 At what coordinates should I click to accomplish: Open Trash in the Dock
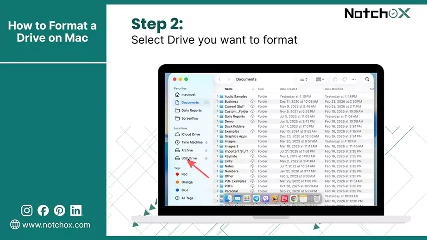tap(316, 199)
